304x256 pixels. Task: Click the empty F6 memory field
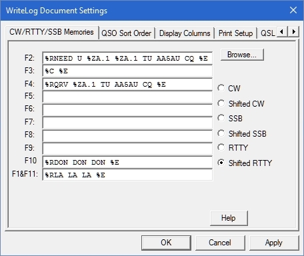click(x=127, y=110)
